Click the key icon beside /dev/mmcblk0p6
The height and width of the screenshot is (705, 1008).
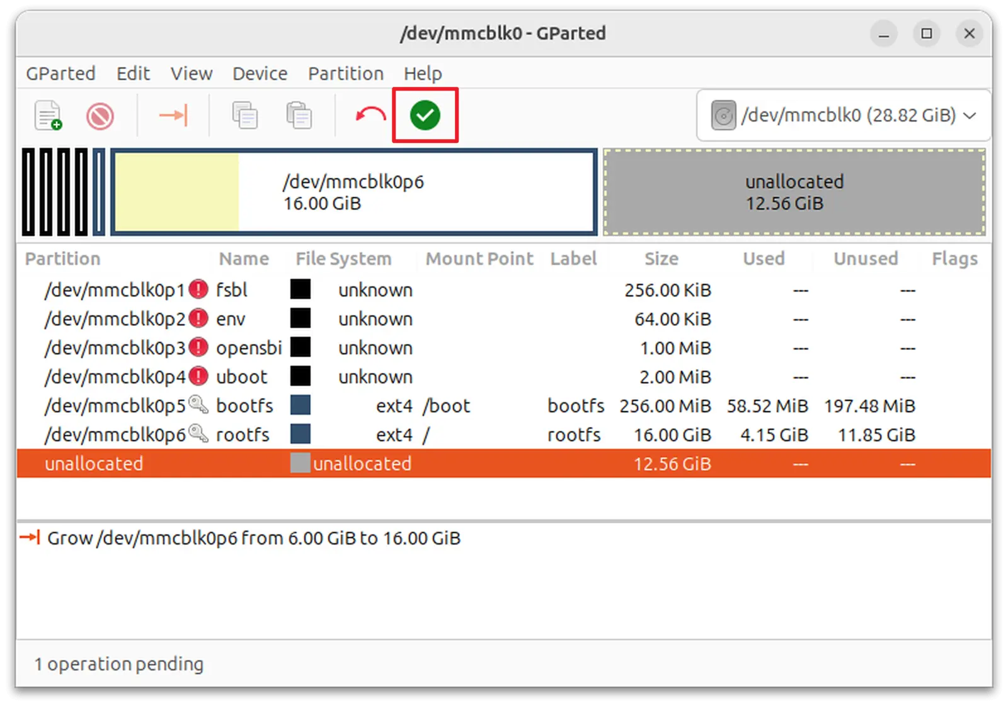pos(198,433)
